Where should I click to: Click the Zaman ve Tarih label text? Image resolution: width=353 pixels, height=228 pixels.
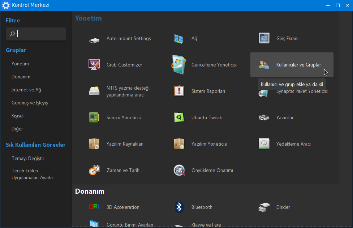[123, 170]
